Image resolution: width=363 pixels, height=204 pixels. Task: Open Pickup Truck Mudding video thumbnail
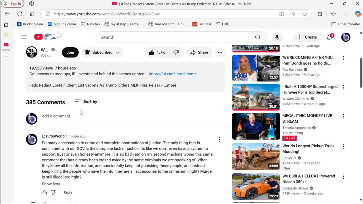(256, 156)
